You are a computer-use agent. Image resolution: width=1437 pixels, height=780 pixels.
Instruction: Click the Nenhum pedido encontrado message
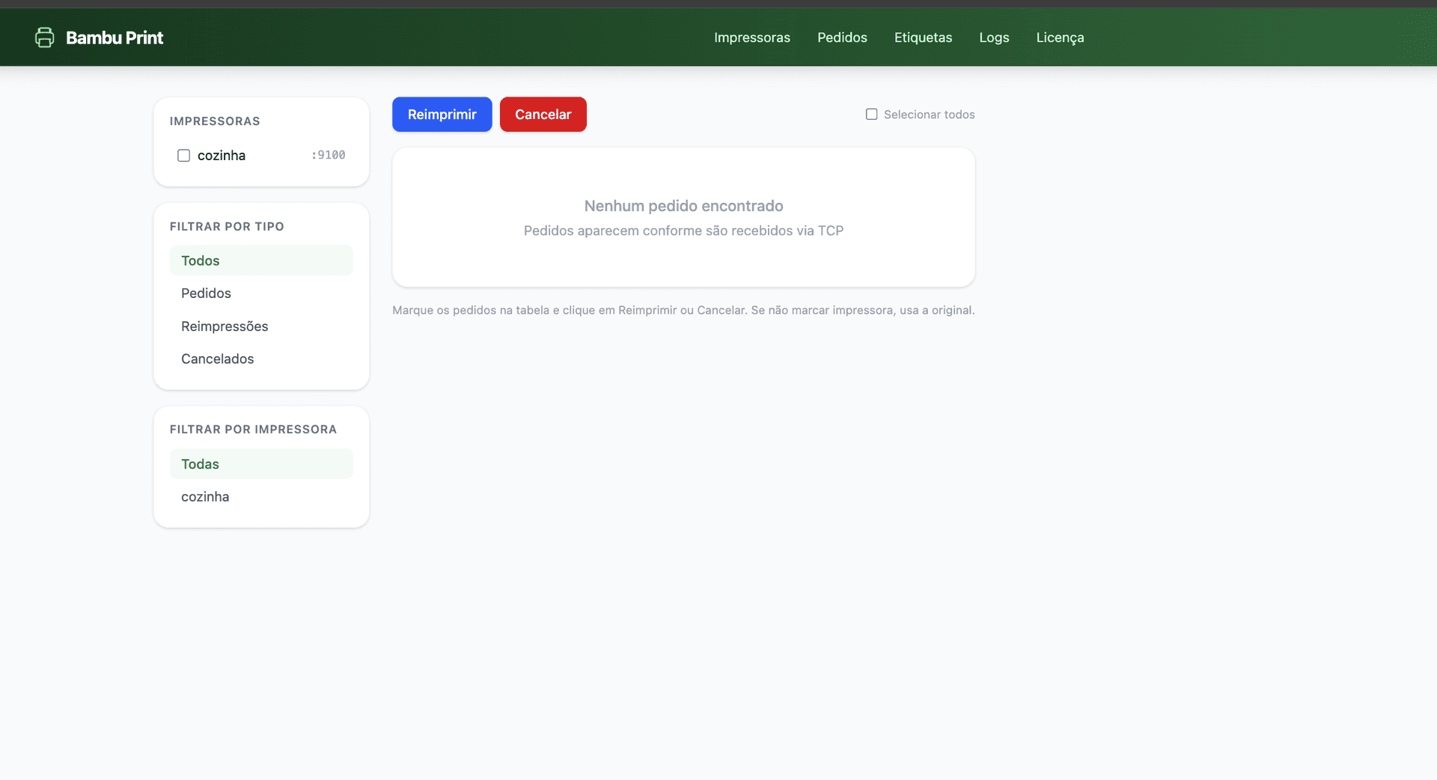point(683,206)
